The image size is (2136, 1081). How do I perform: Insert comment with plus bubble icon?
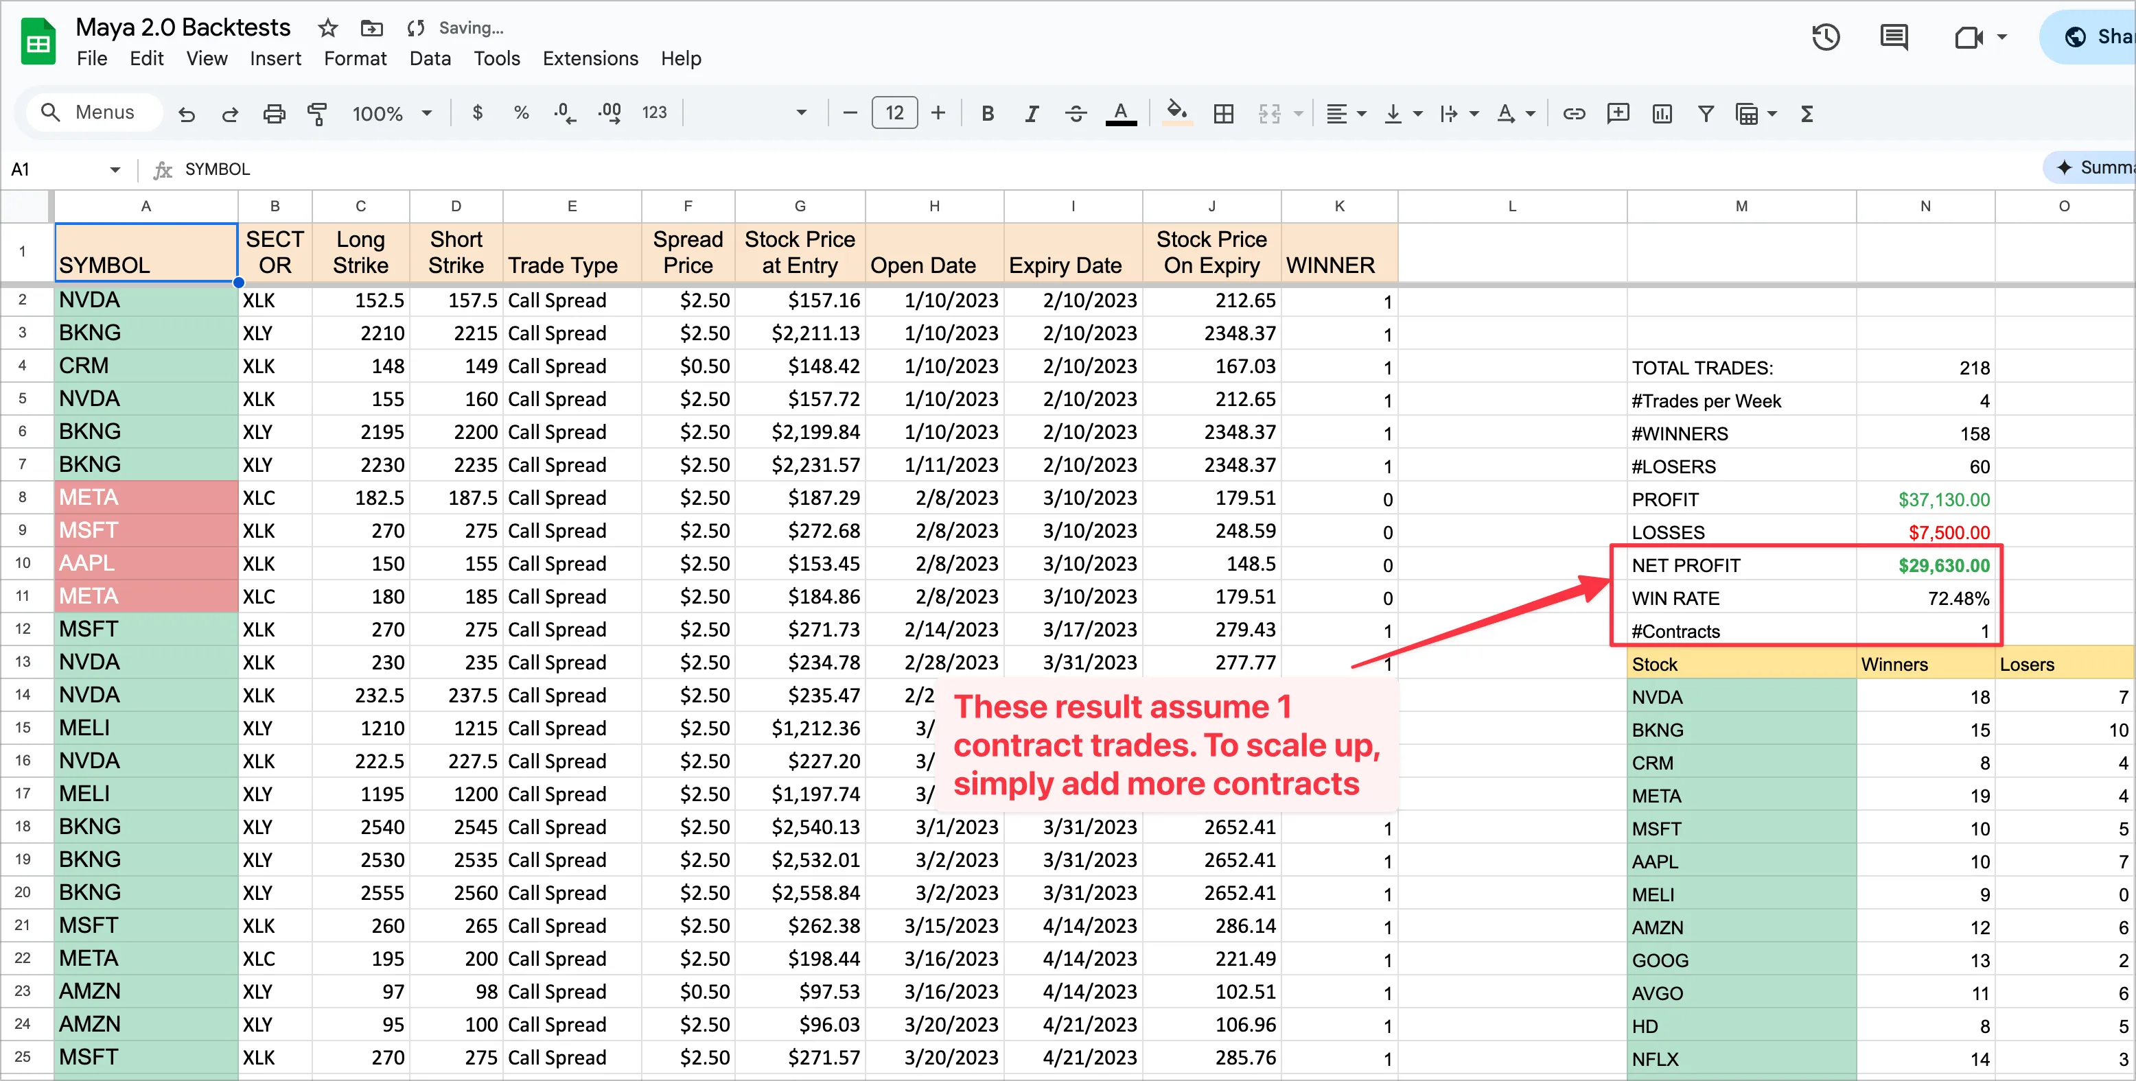[1618, 113]
